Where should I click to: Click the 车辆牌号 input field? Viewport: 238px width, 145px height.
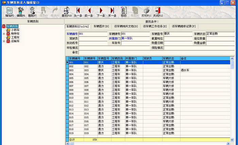(135, 34)
